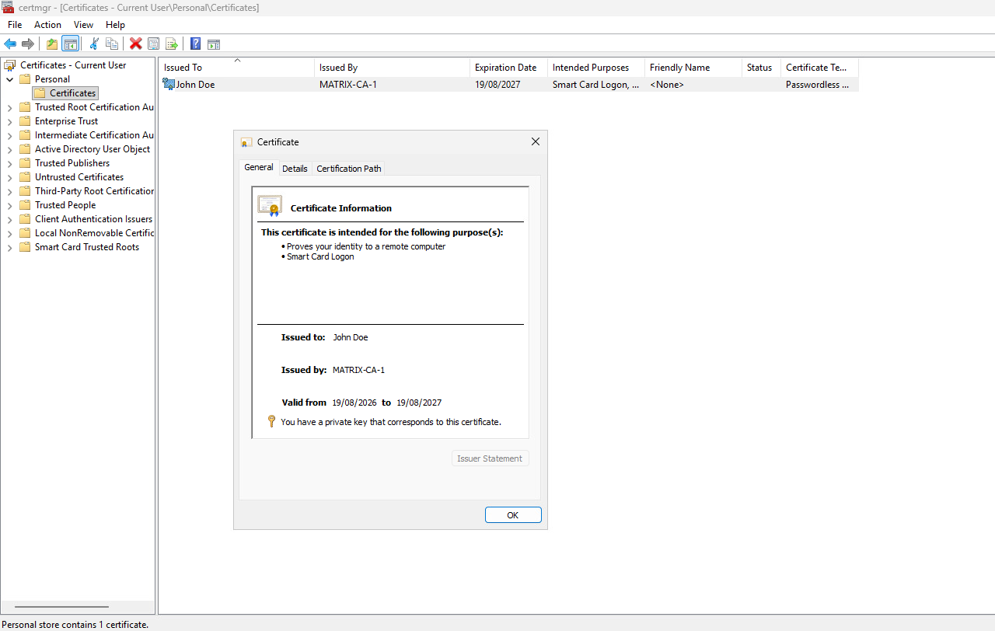This screenshot has width=995, height=631.
Task: Click 19/08/2027 expiration date cell
Action: pyautogui.click(x=497, y=85)
